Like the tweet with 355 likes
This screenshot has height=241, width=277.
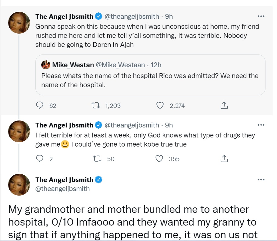160,159
